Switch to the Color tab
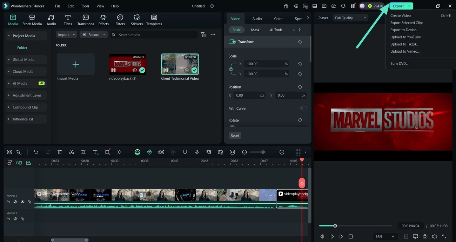This screenshot has width=456, height=242. (278, 19)
